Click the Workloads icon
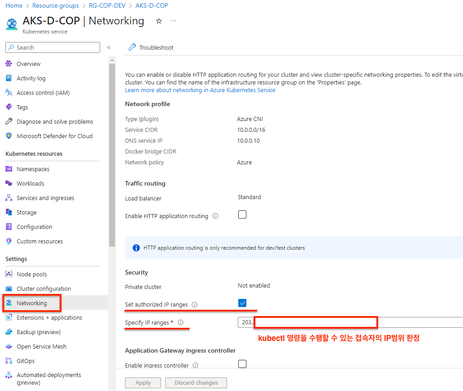 coord(9,183)
